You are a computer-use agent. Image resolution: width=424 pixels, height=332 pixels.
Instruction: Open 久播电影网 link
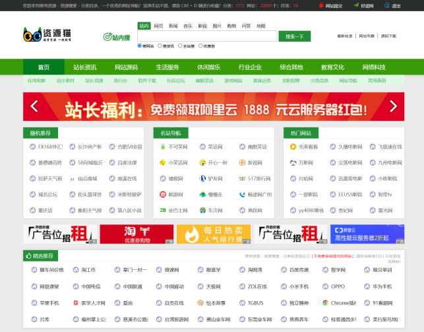(x=350, y=147)
